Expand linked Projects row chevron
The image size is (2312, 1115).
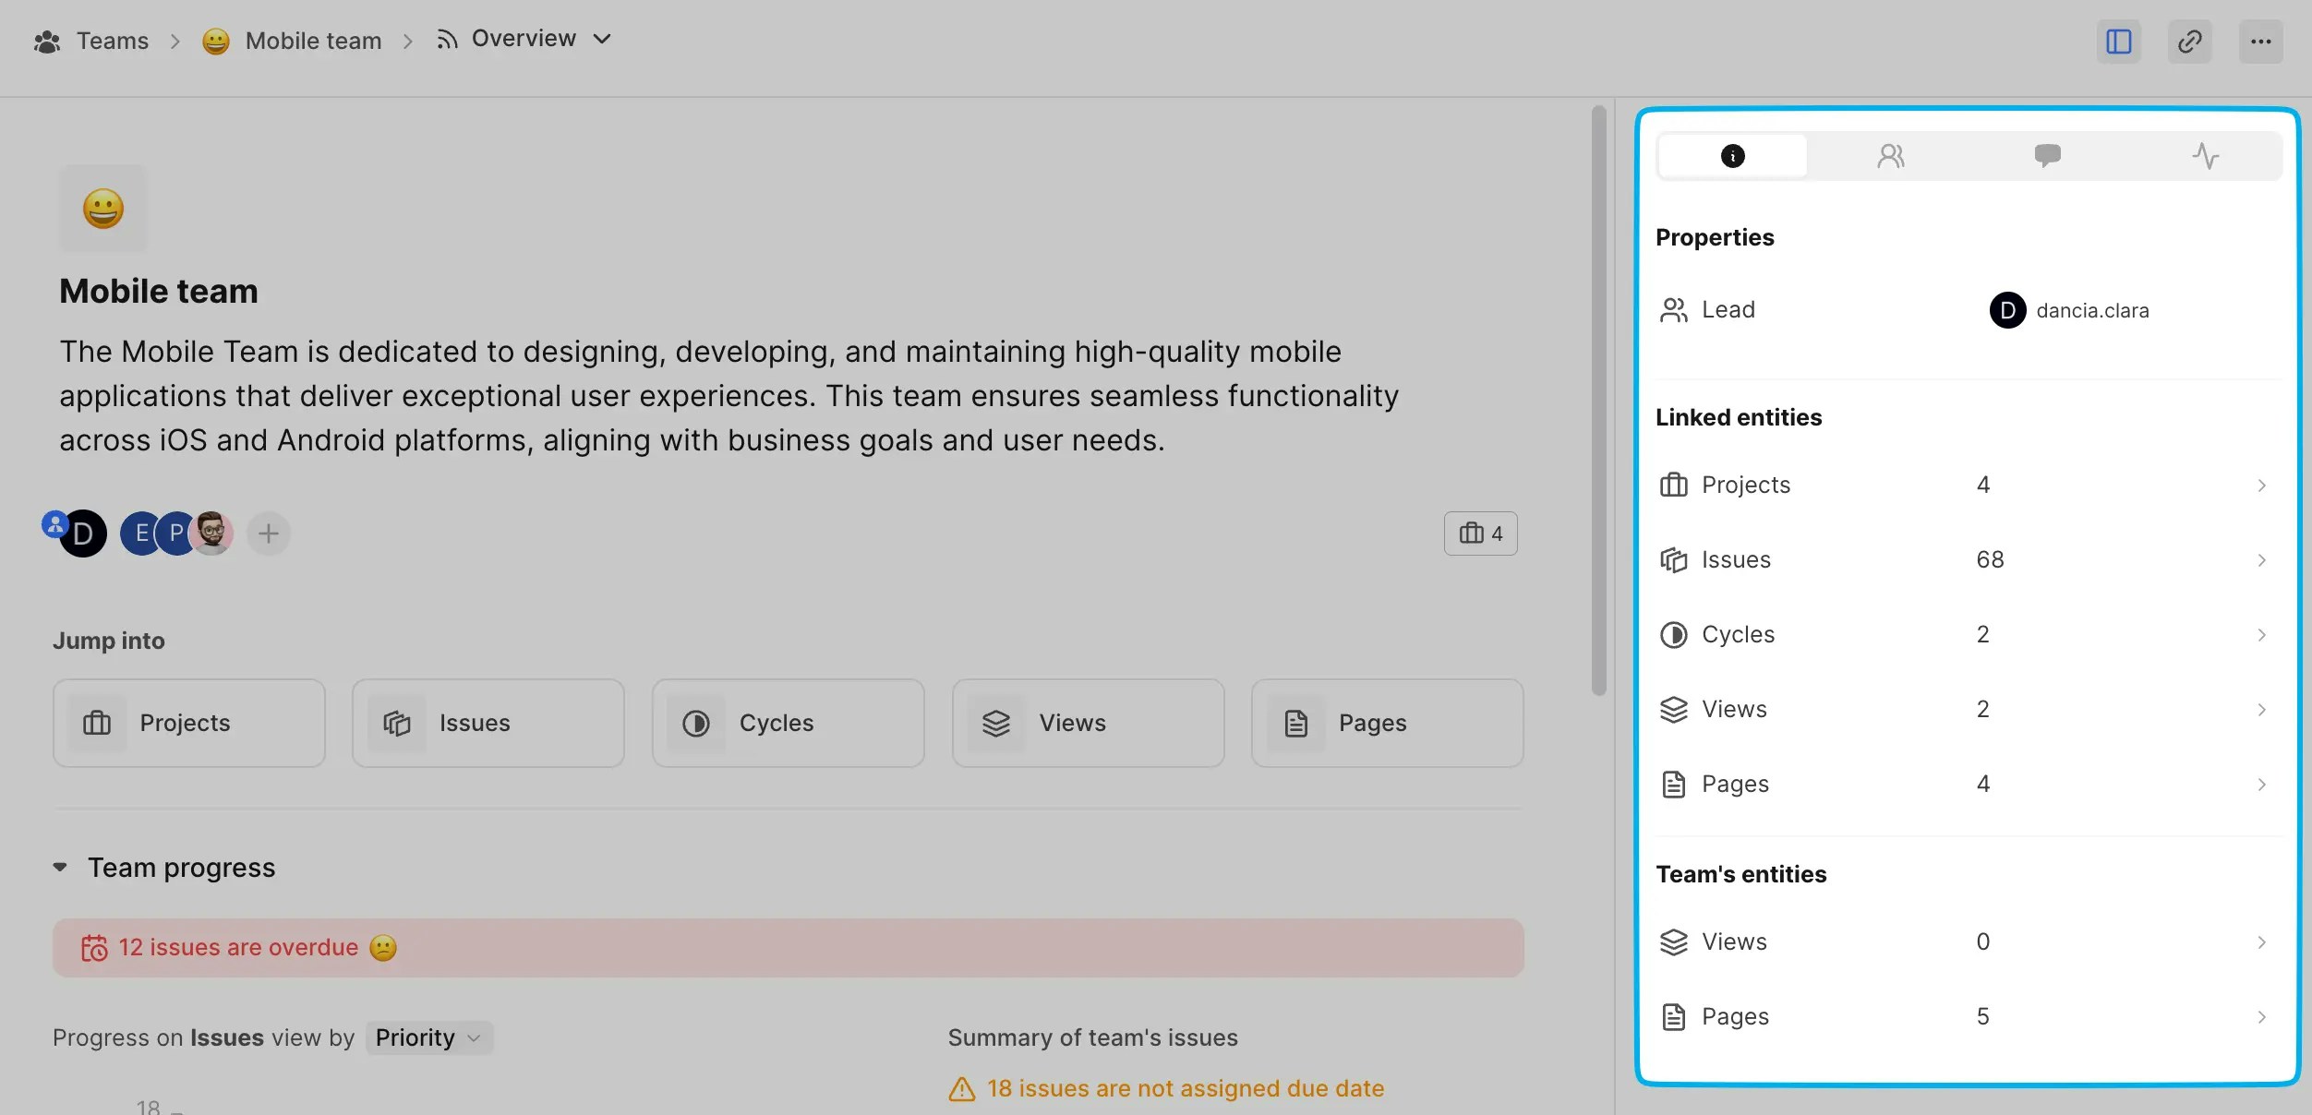tap(2261, 486)
